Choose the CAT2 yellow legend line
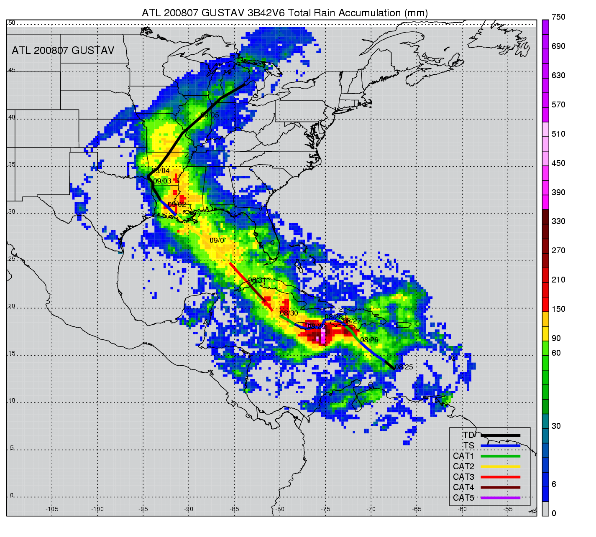Viewport: 596px width, 537px height. [x=500, y=466]
